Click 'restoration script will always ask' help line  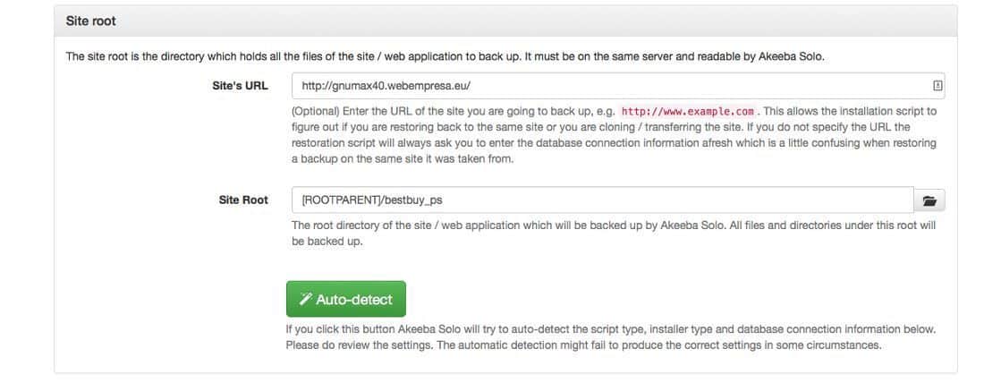(x=614, y=143)
